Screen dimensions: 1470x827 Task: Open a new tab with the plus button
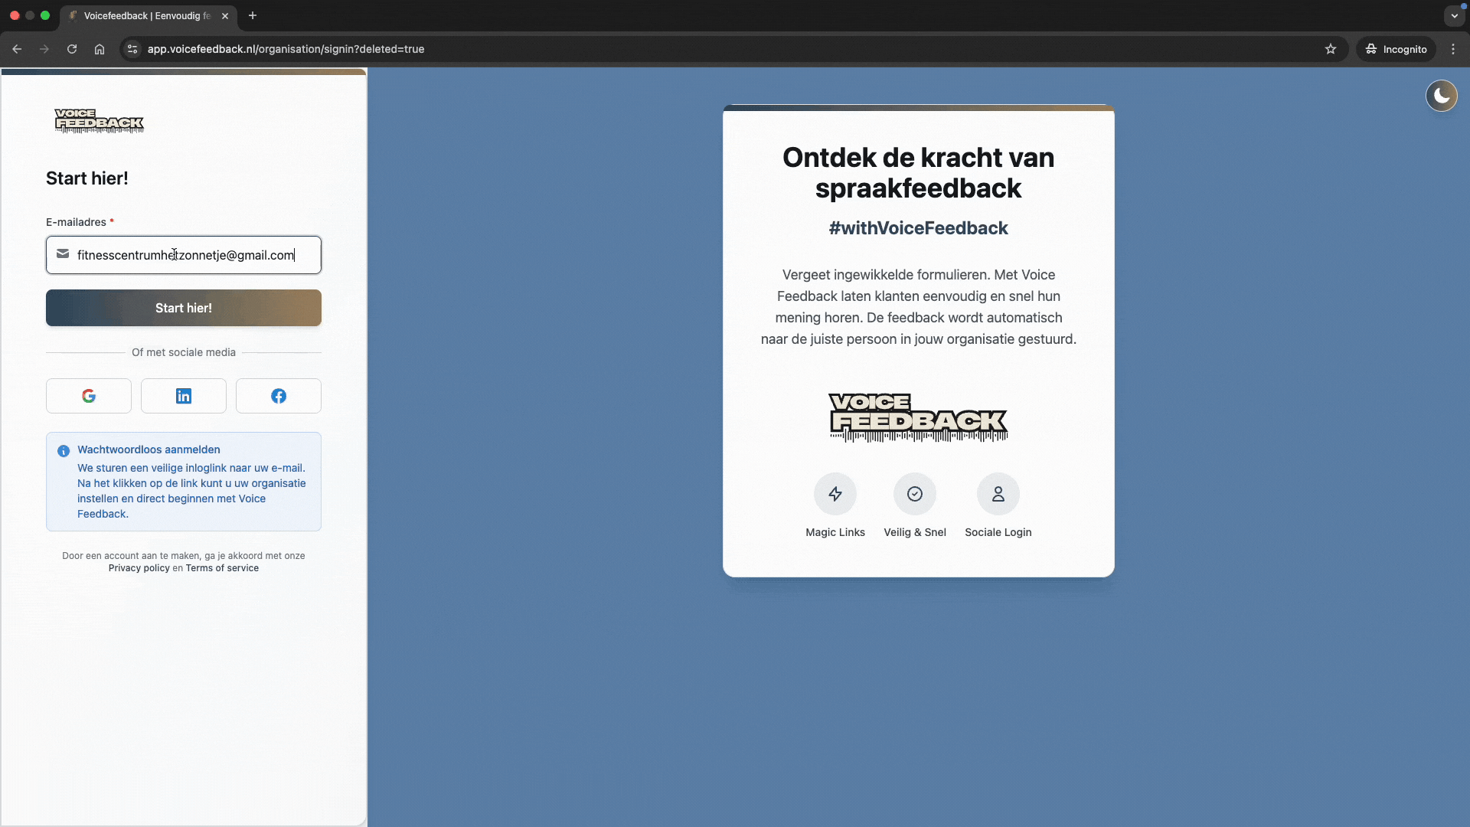(x=253, y=15)
